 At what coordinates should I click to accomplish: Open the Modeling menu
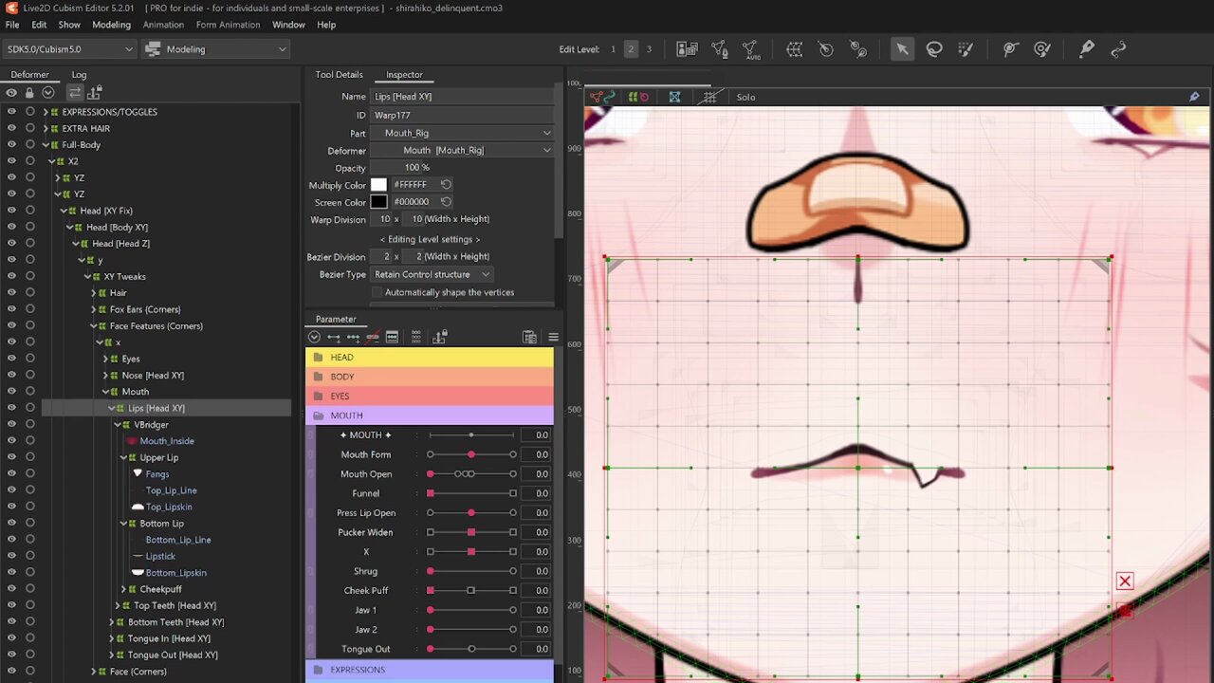pos(111,25)
